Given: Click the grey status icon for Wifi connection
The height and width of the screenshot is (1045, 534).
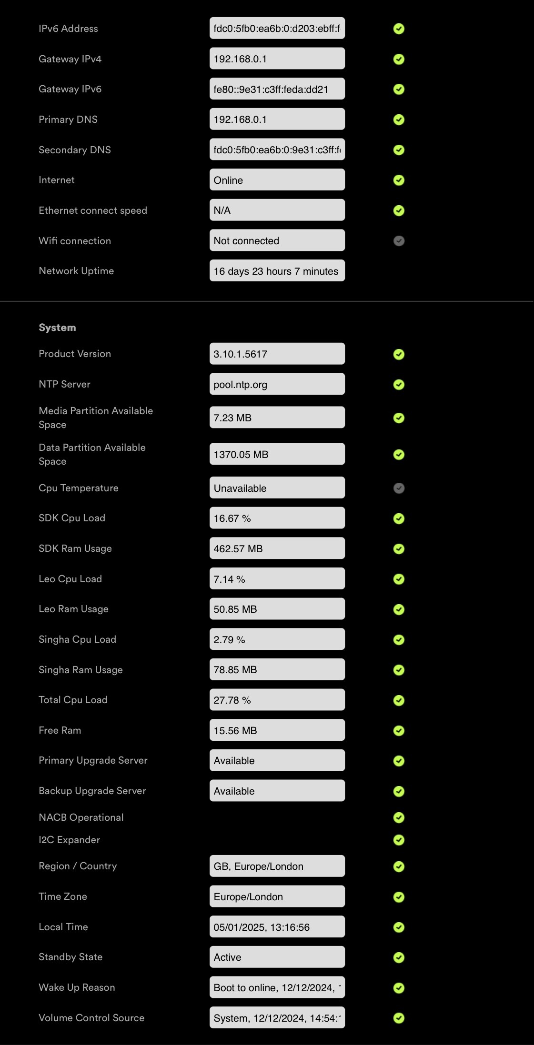Looking at the screenshot, I should (x=399, y=241).
